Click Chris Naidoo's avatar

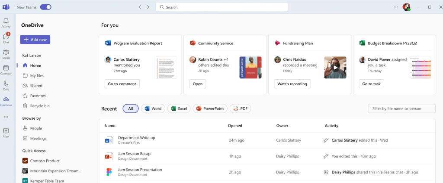pos(277,59)
